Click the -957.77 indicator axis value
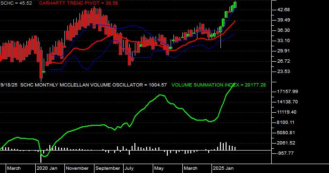The height and width of the screenshot is (173, 329). click(285, 153)
